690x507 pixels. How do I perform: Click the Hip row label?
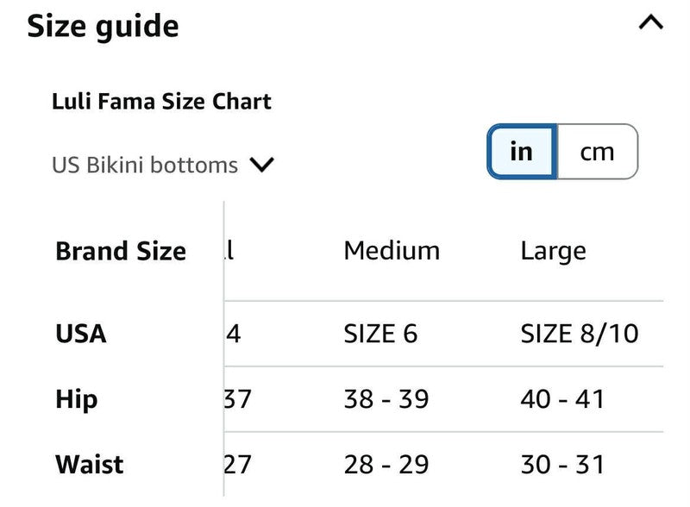(77, 399)
